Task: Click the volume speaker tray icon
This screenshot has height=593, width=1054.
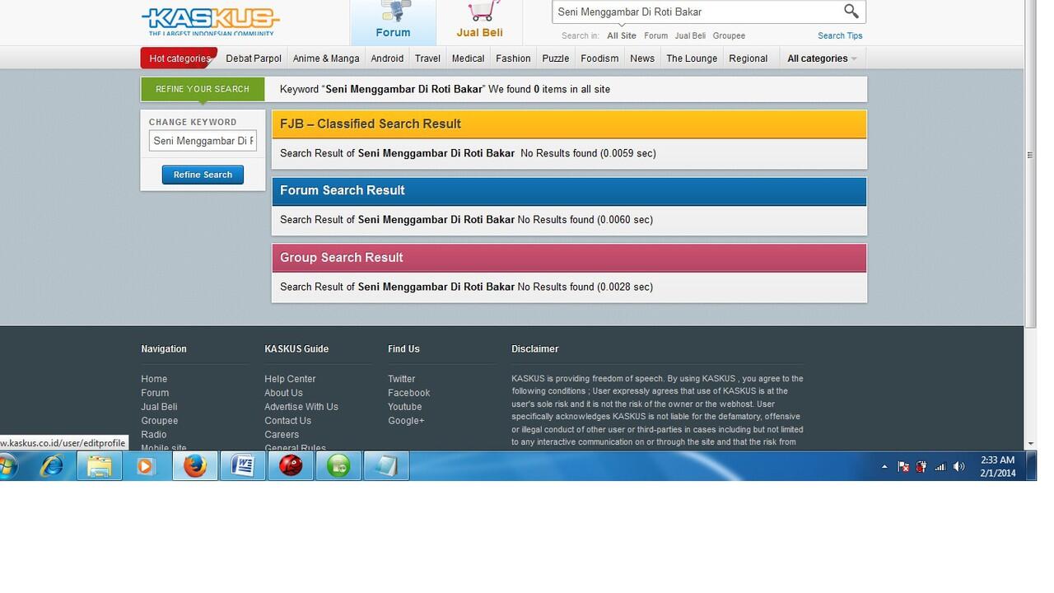Action: pyautogui.click(x=958, y=467)
